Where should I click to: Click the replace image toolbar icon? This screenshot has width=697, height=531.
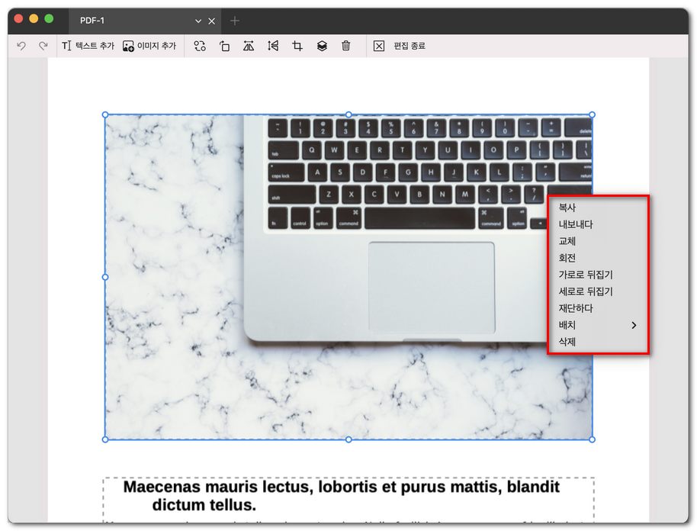pos(200,46)
